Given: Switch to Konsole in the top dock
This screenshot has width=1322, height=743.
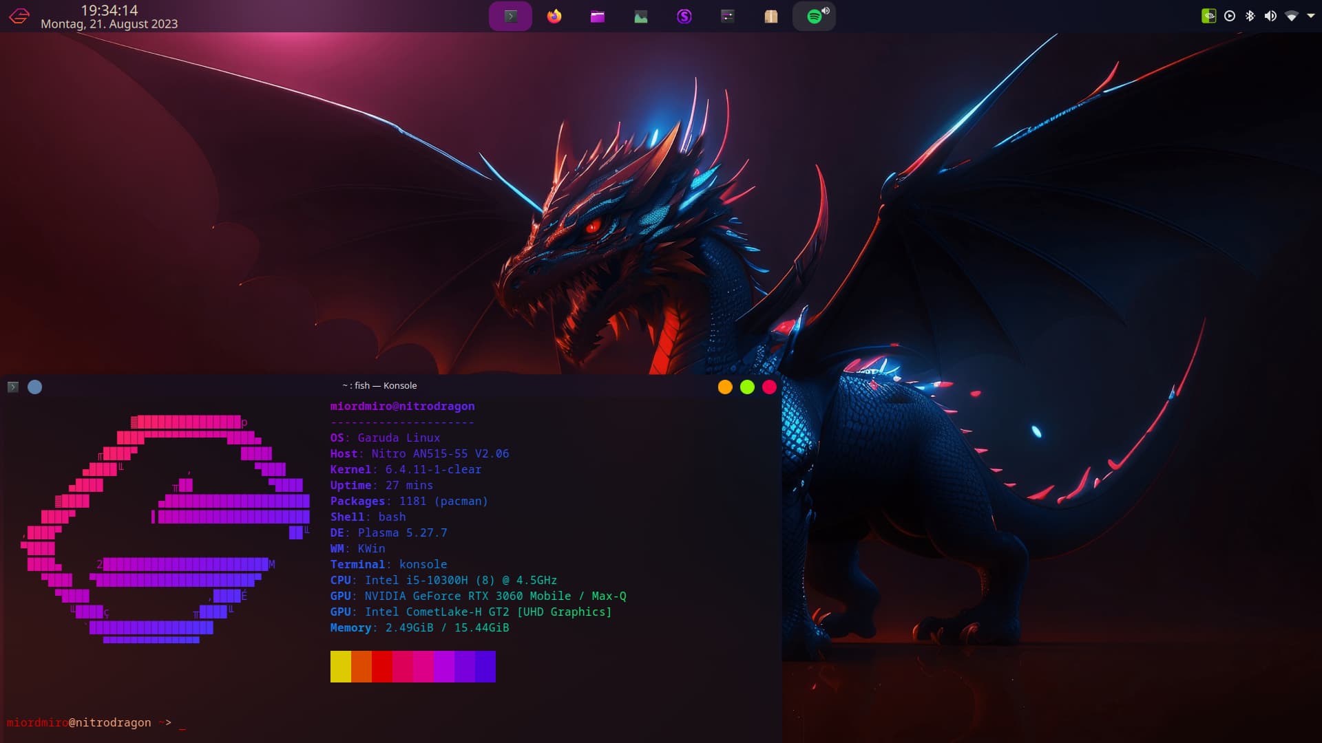Looking at the screenshot, I should [510, 16].
